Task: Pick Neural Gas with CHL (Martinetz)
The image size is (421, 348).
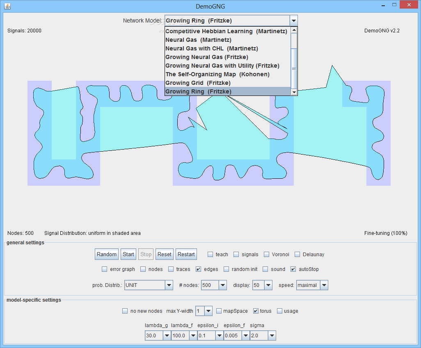Action: (228, 48)
